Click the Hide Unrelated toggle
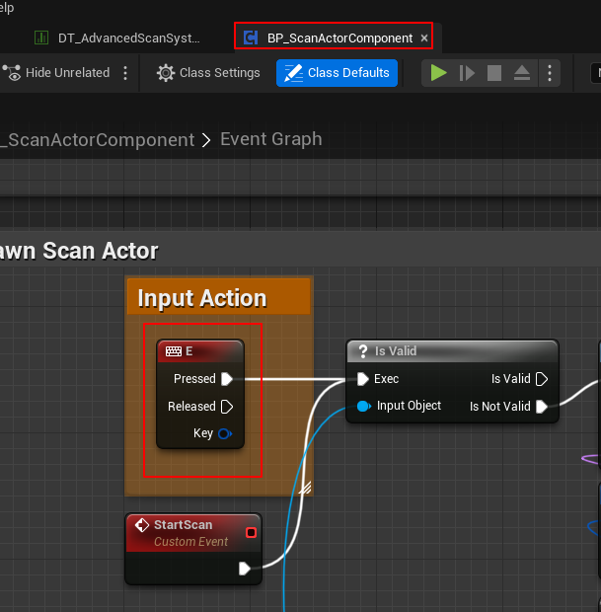Screen dimensions: 601x612 pyautogui.click(x=56, y=73)
